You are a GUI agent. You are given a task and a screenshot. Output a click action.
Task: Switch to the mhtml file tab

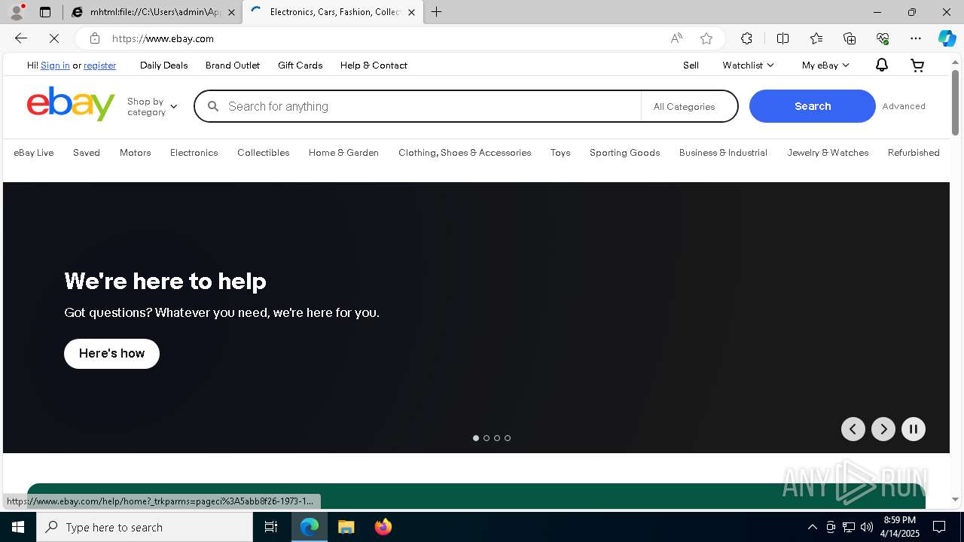pos(153,12)
